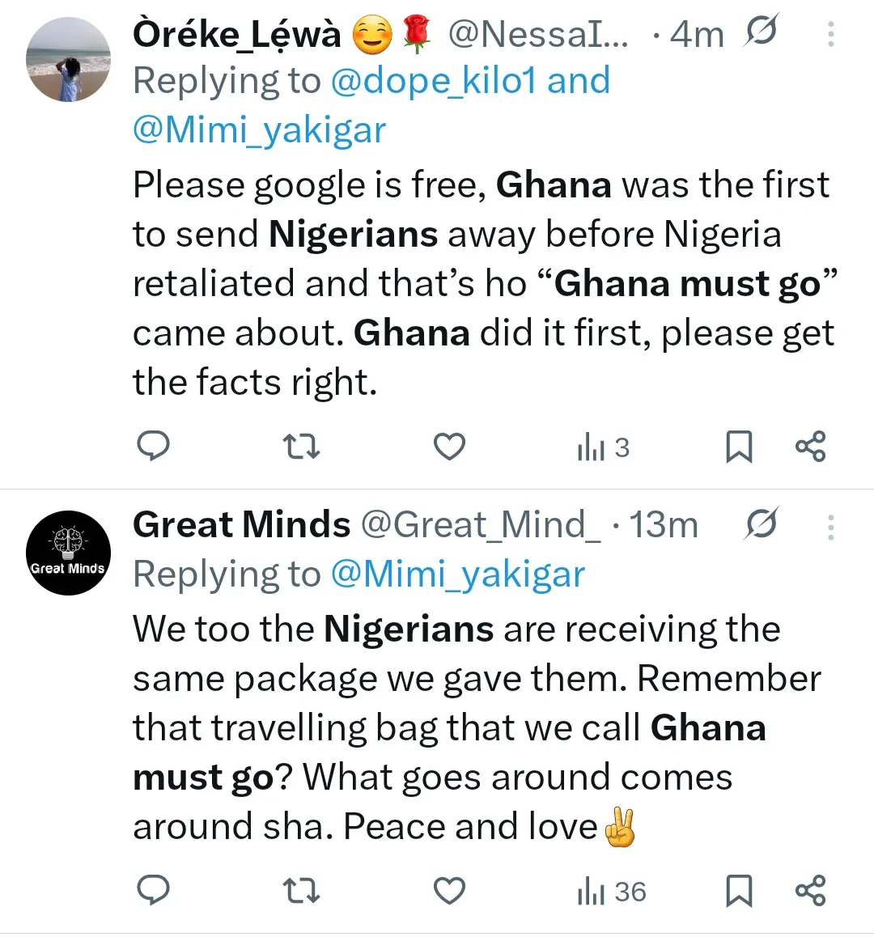Click Grok icon on Great Minds tweet
The height and width of the screenshot is (937, 874).
pos(761,524)
